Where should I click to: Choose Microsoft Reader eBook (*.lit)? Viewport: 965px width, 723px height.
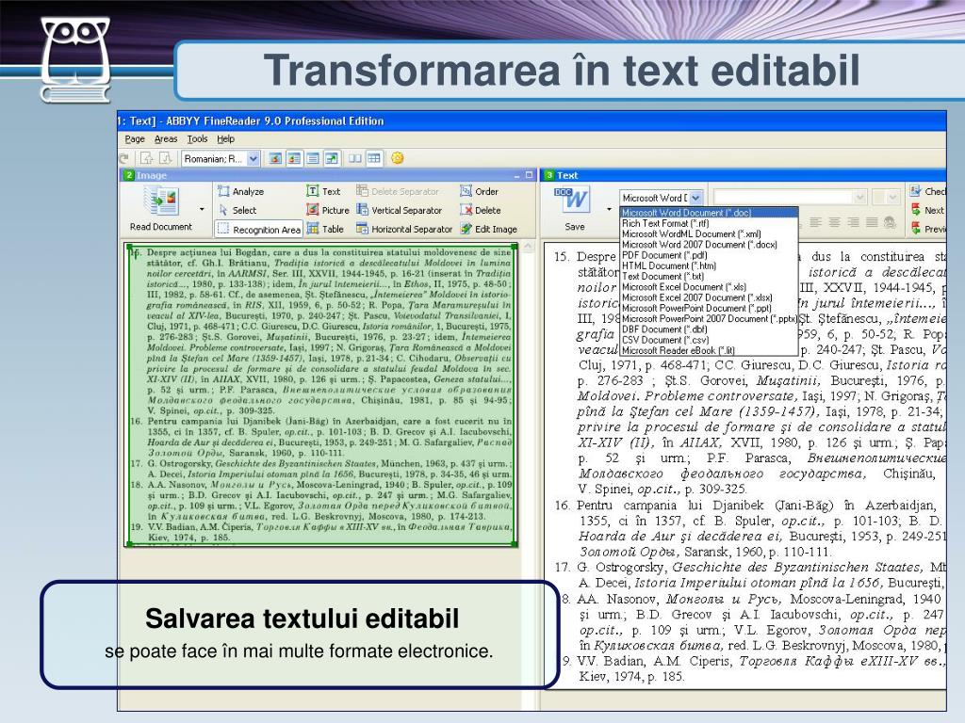(709, 350)
